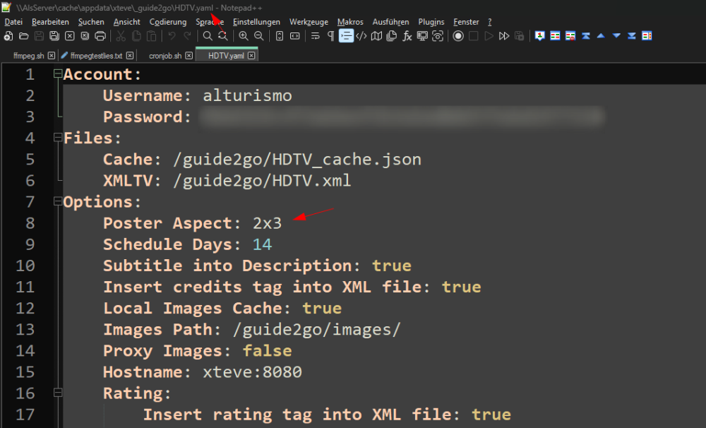Zoom in using the plus magnifier icon

tap(244, 36)
